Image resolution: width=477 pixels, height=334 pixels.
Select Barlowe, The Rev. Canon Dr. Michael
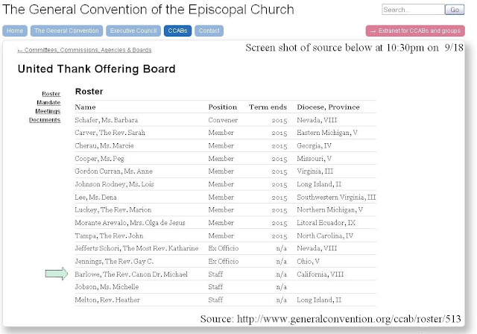131,274
